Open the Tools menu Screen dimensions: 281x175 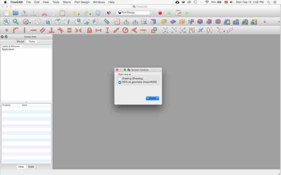tap(56, 2)
